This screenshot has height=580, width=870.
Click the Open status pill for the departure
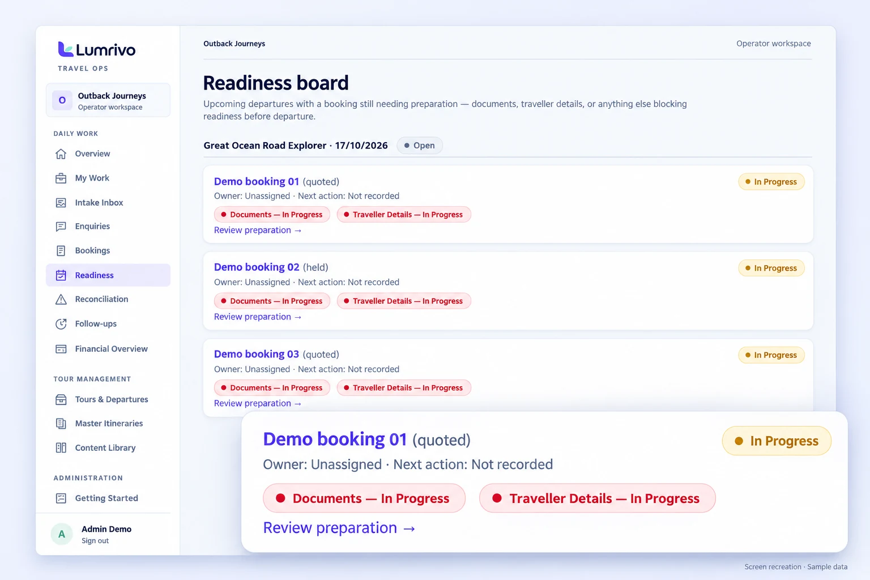coord(420,146)
